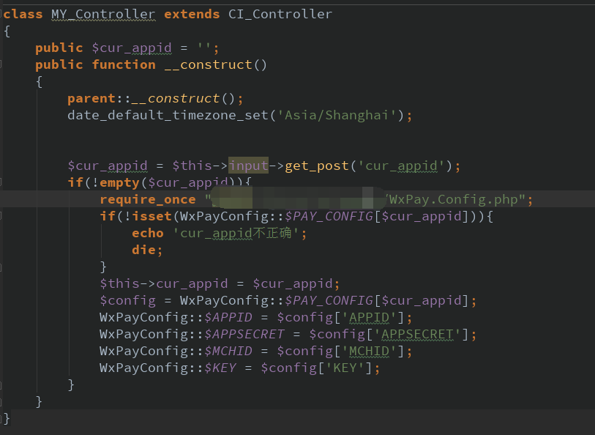Click the get_post method name
The width and height of the screenshot is (595, 435).
[x=317, y=166]
